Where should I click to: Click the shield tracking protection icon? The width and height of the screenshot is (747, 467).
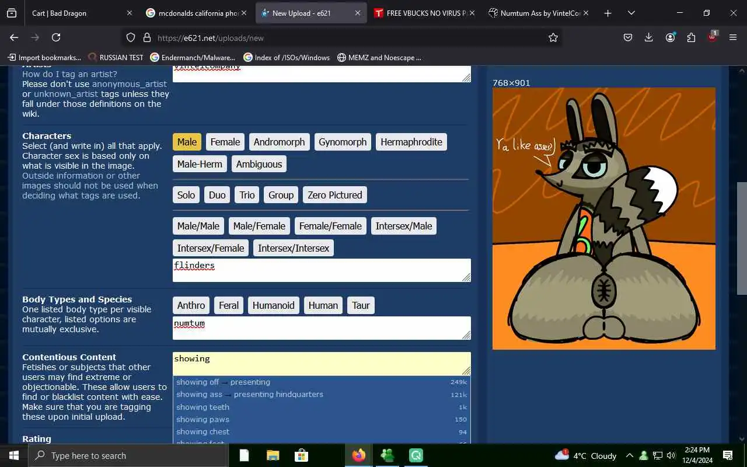[131, 37]
